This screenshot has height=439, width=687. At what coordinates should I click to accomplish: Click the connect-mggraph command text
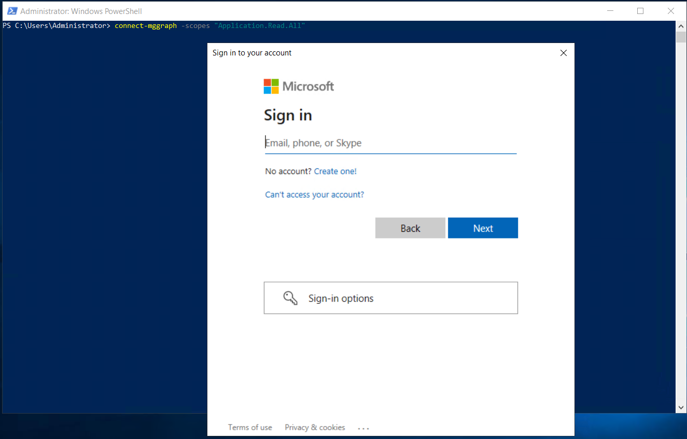[146, 26]
